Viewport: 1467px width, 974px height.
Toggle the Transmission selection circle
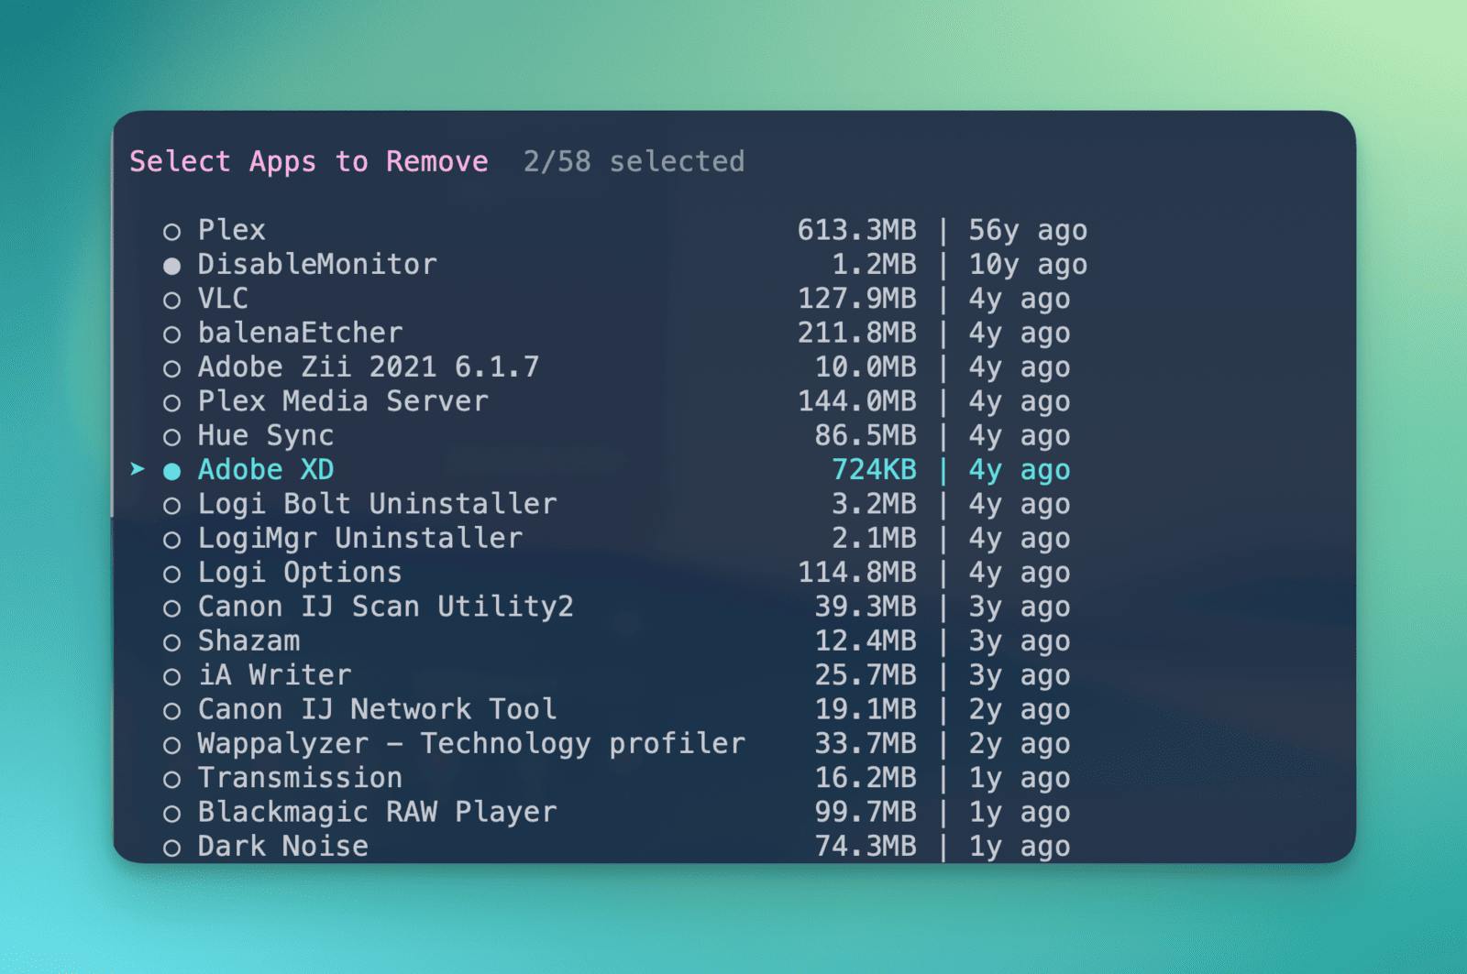pos(171,779)
